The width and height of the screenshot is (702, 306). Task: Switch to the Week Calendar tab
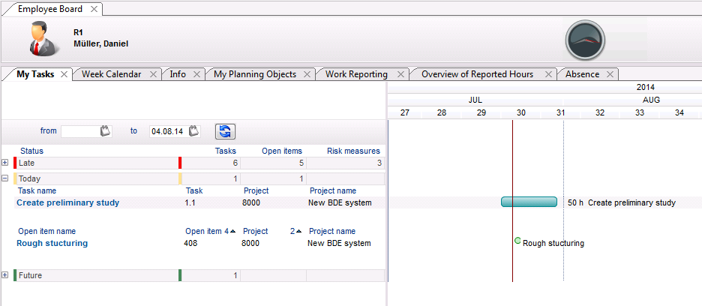pos(111,74)
